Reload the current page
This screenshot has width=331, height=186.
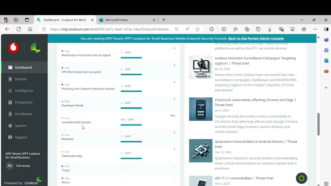click(x=19, y=29)
